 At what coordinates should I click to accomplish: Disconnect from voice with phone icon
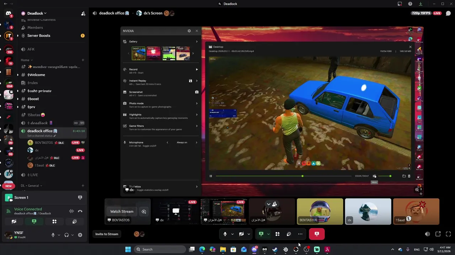pyautogui.click(x=80, y=211)
